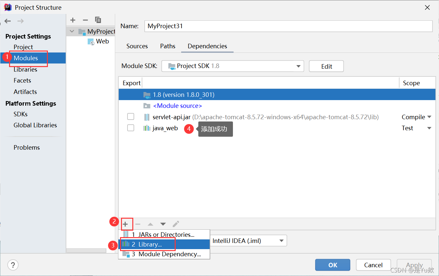Open help with the question mark icon

point(13,265)
